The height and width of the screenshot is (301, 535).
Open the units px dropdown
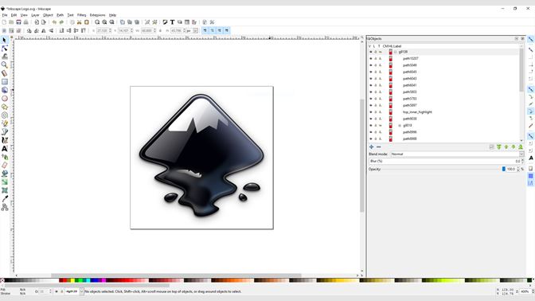click(192, 31)
